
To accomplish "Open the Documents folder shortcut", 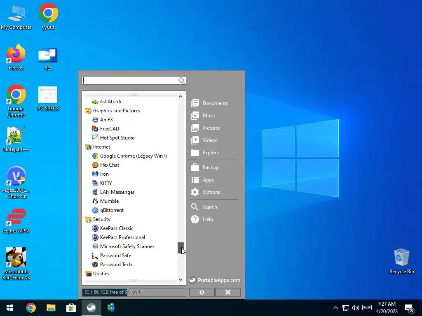I will 209,103.
